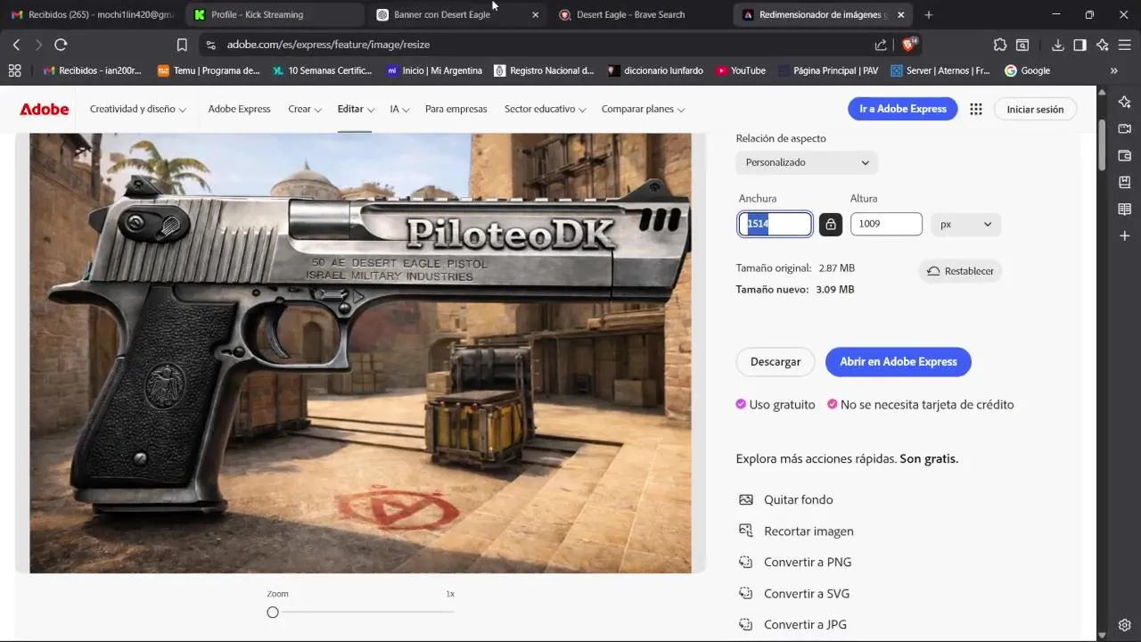The image size is (1141, 642).
Task: Switch to Profile - Kick Streaming tab
Action: tap(274, 15)
